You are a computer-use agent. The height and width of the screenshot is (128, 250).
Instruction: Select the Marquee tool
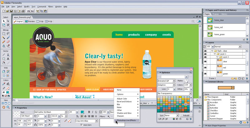coord(4,33)
